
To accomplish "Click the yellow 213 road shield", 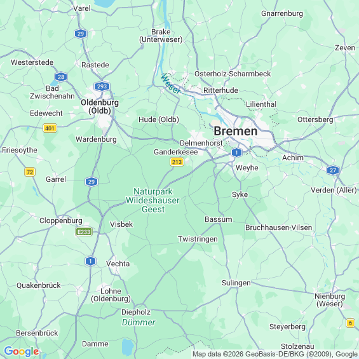I will pyautogui.click(x=177, y=162).
